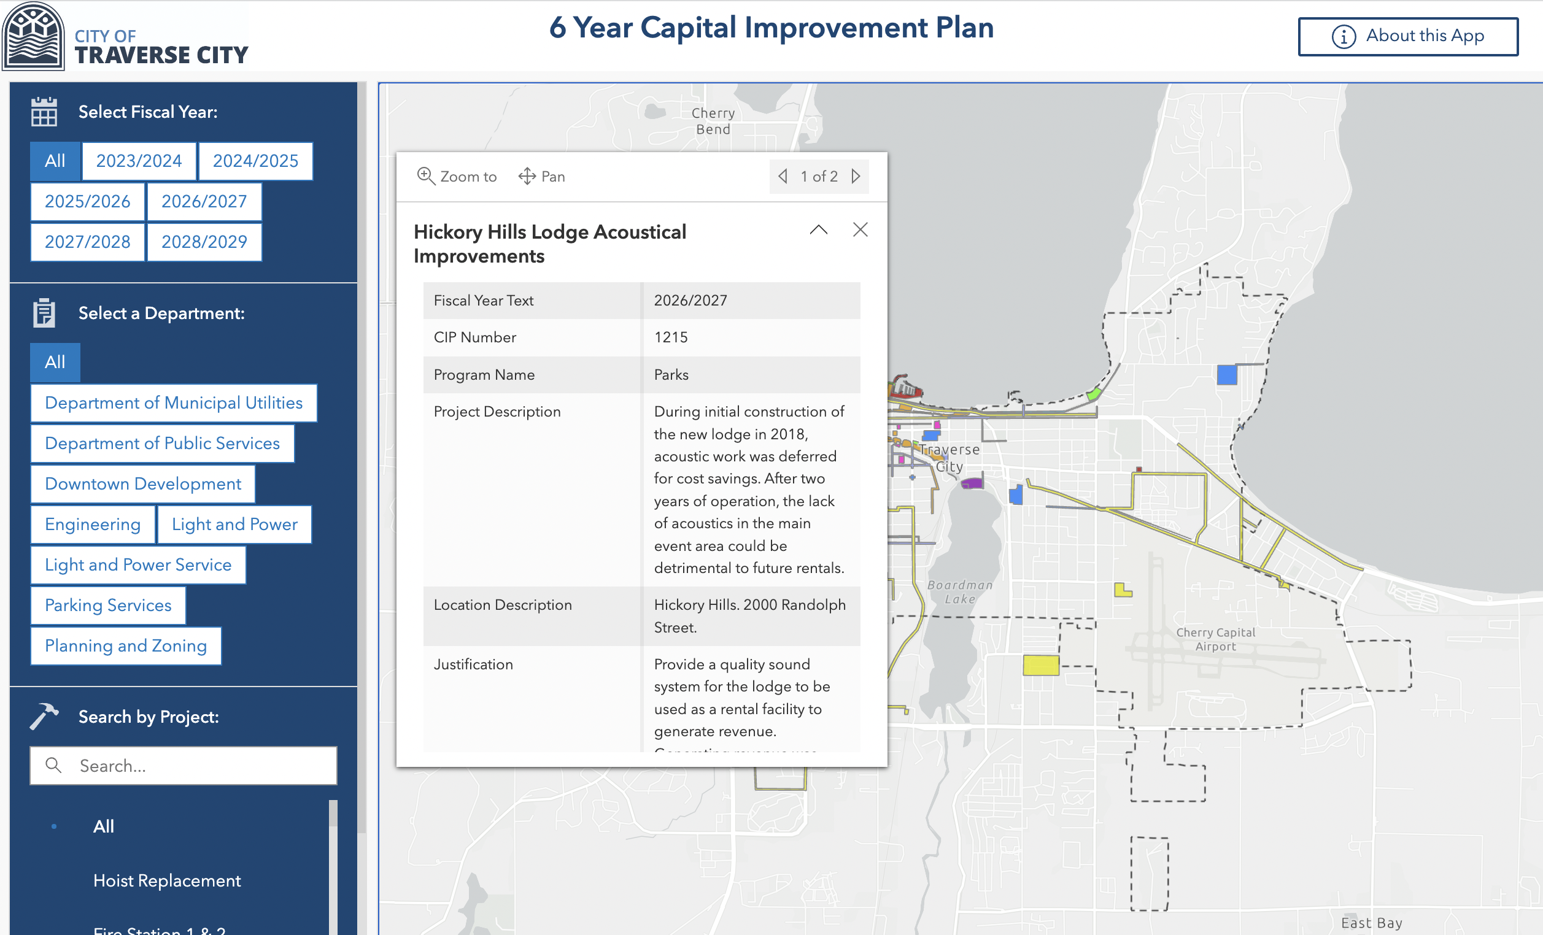The height and width of the screenshot is (935, 1543).
Task: Open About this App
Action: click(x=1407, y=36)
